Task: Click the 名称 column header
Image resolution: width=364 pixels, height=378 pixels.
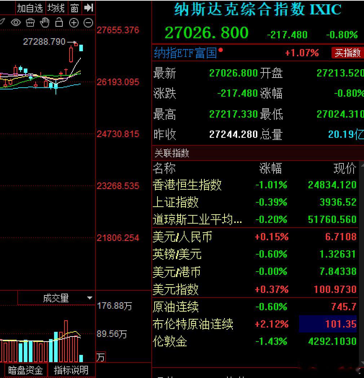Action: (164, 168)
